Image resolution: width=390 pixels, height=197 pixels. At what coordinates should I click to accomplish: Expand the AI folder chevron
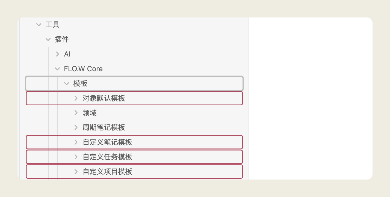pos(57,54)
